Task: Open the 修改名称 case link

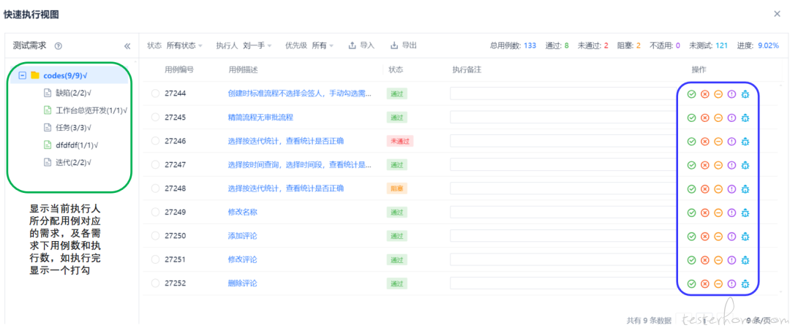Action: coord(243,212)
